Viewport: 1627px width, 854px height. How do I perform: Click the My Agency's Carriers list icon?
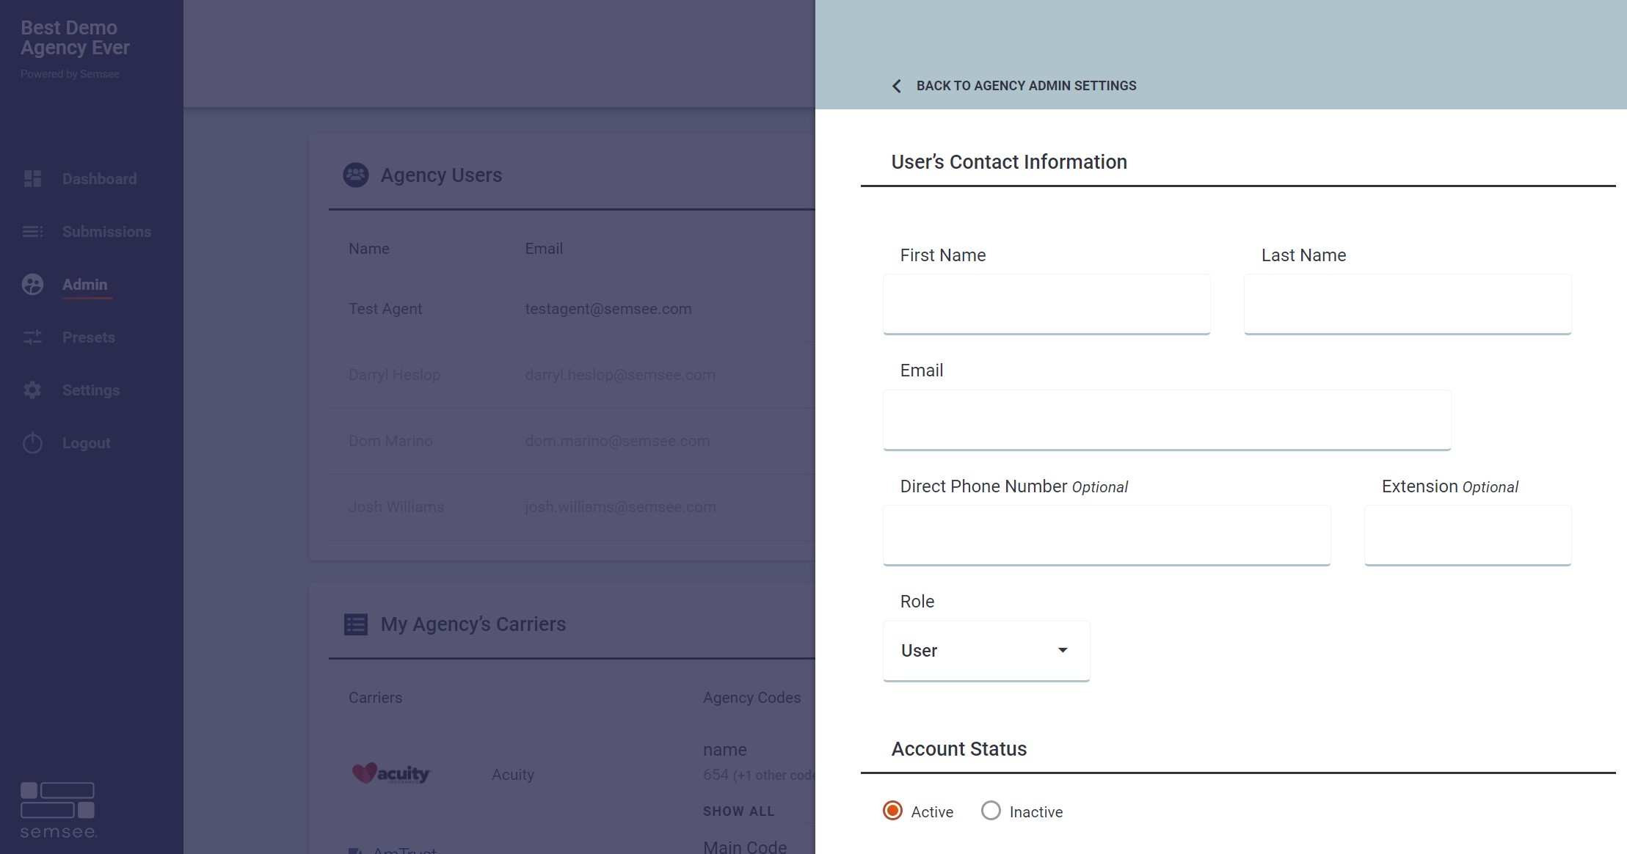356,624
